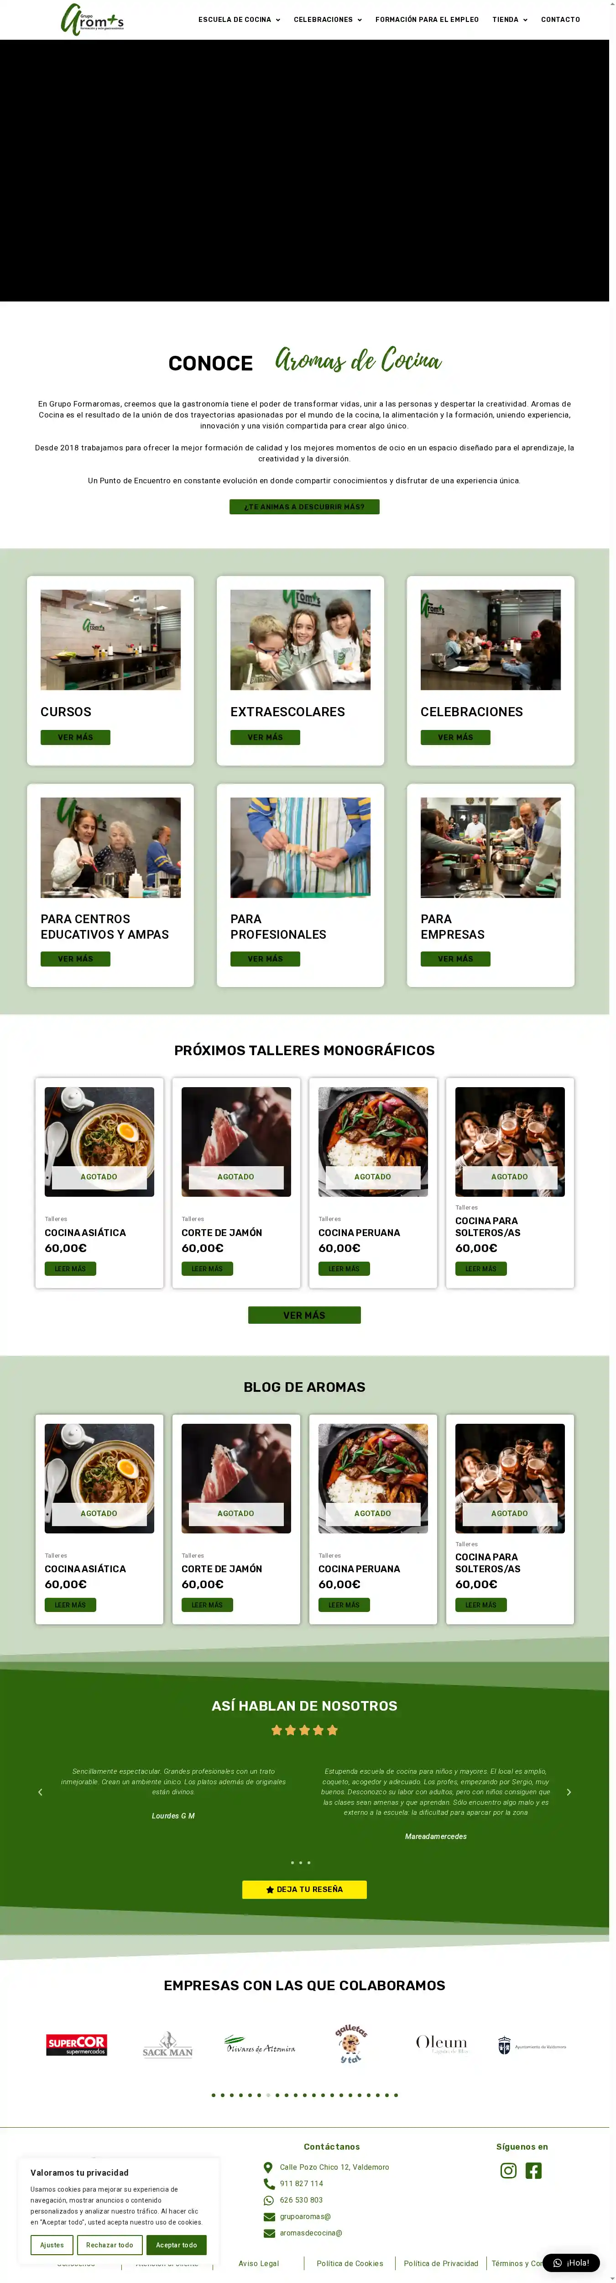Open the Cocina Peruana workshop thumbnail
The width and height of the screenshot is (616, 2283).
click(x=373, y=1141)
